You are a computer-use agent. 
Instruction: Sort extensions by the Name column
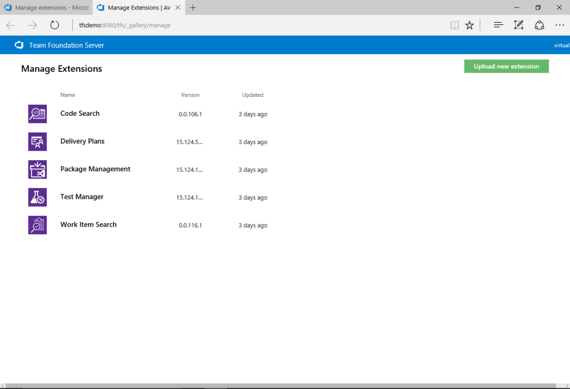click(67, 95)
